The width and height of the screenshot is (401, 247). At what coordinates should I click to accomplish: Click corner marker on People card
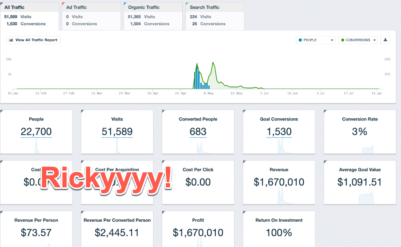point(1,111)
